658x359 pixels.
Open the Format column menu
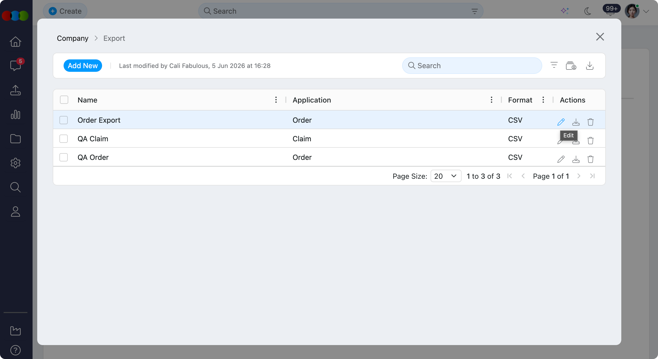click(543, 100)
